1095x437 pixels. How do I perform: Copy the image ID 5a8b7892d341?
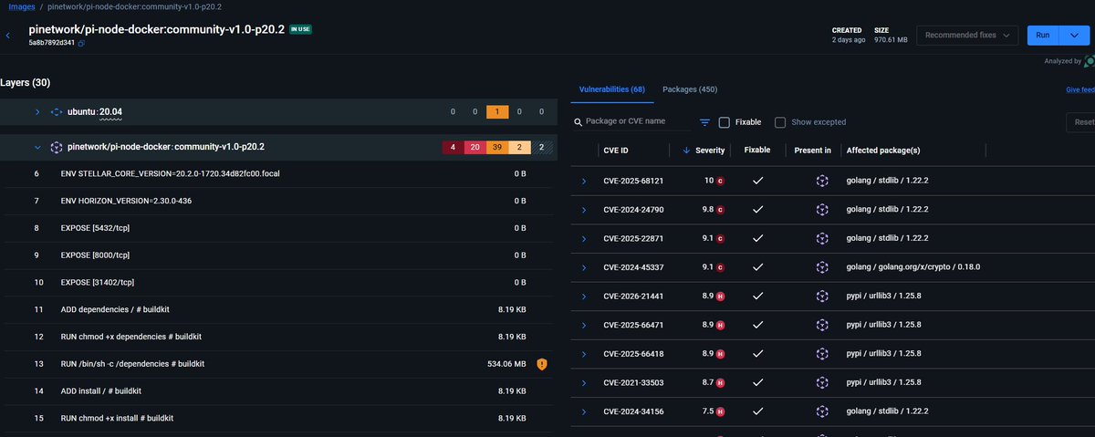[x=81, y=44]
